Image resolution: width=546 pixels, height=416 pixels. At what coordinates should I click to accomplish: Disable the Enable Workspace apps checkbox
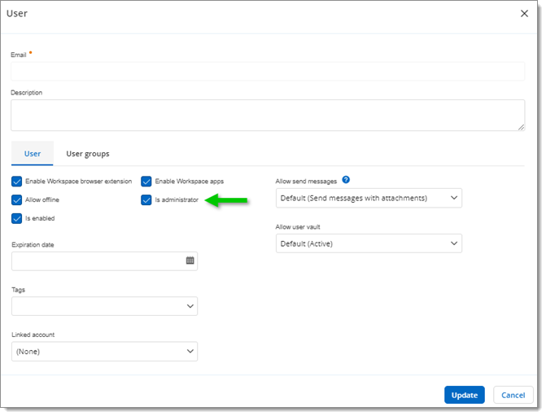coord(146,181)
